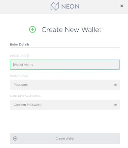Screen dimensions: 128x148
Task: Click the plus icon inside Create Wallet button
Action: click(15, 138)
